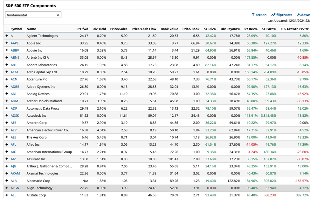310x198 pixels.
Task: Open the ADBE Adobe Systems link
Action: point(14,87)
